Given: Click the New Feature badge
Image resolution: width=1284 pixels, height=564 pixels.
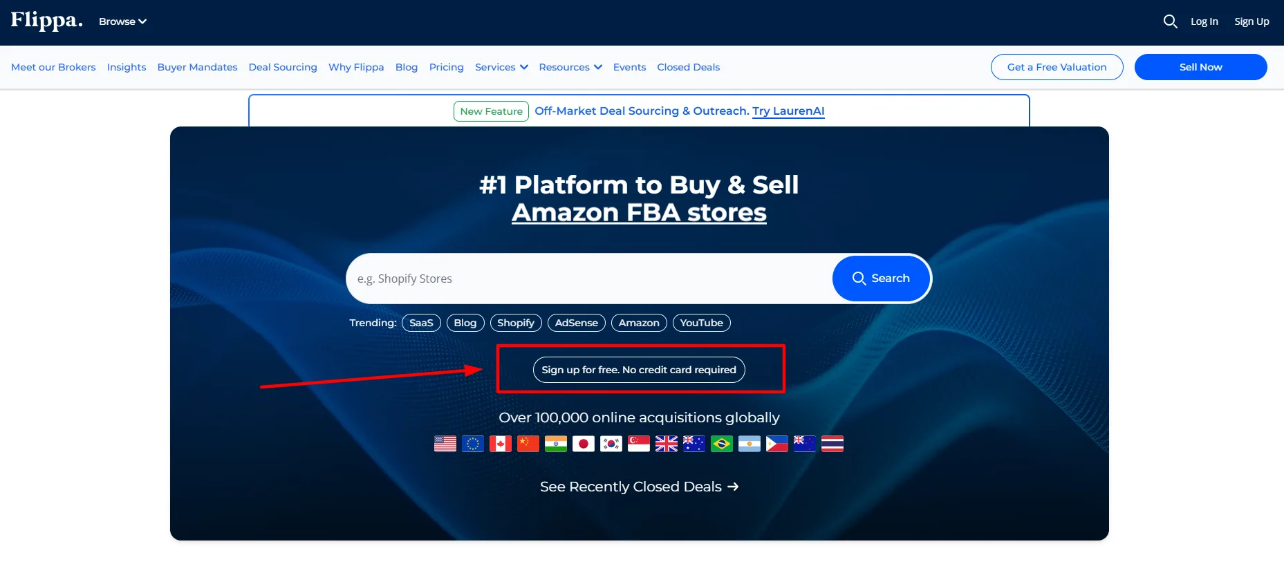Looking at the screenshot, I should [x=491, y=111].
